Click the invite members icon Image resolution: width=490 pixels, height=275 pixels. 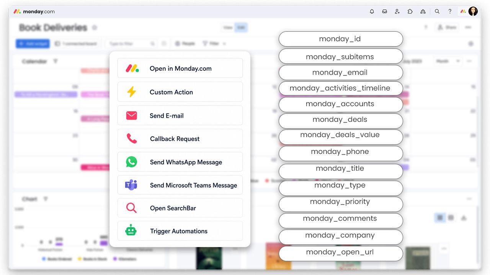[x=397, y=11]
